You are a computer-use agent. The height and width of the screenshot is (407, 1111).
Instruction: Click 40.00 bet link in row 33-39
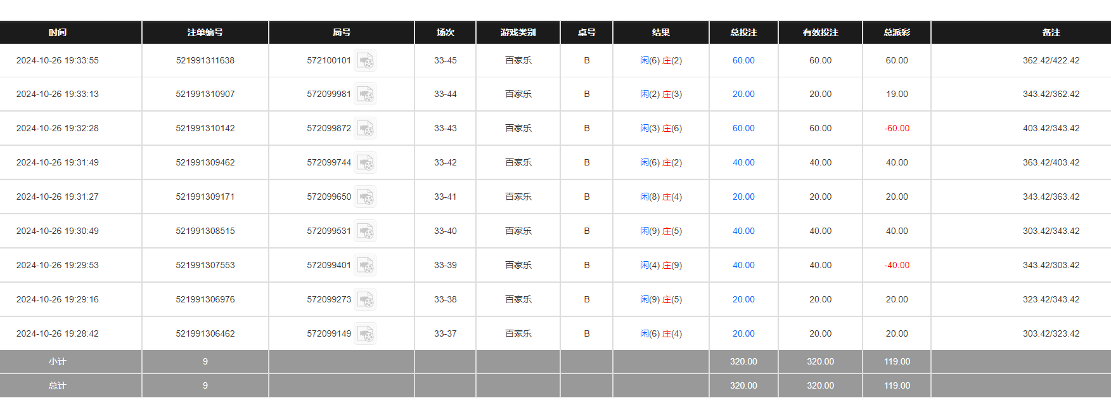pyautogui.click(x=743, y=266)
